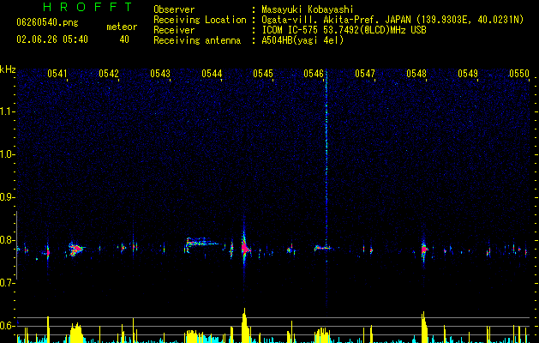Click the tallest yellow intensity peak near 0545
The image size is (539, 343).
coord(245,325)
